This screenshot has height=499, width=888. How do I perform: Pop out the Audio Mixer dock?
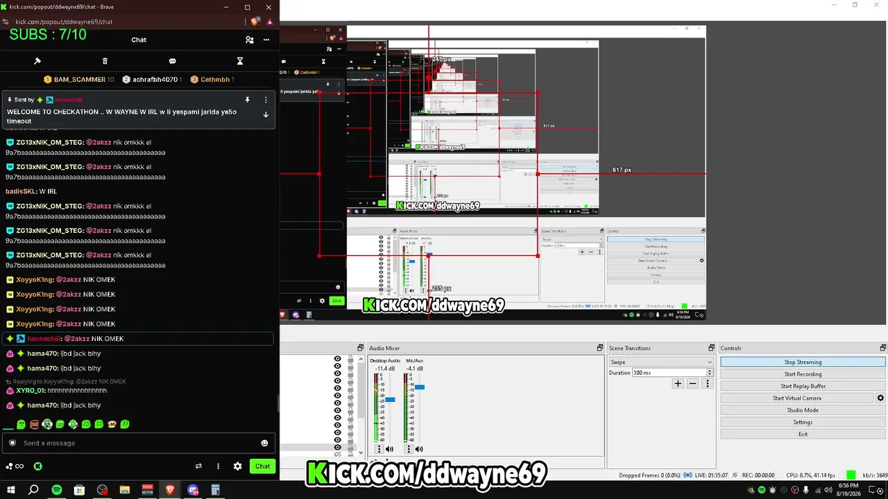600,348
